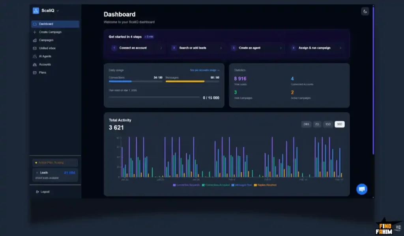This screenshot has width=404, height=236.
Task: Toggle dark mode with the moon button
Action: click(365, 11)
